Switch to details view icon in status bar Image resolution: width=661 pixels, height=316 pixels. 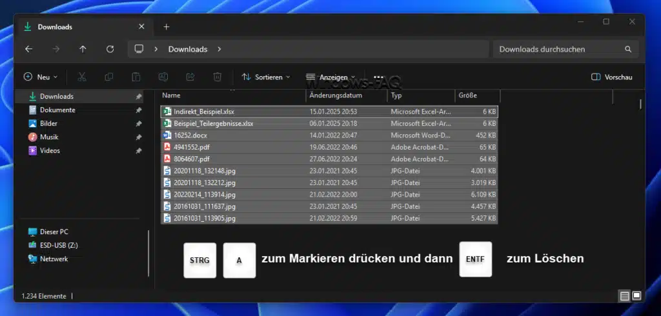pos(624,296)
